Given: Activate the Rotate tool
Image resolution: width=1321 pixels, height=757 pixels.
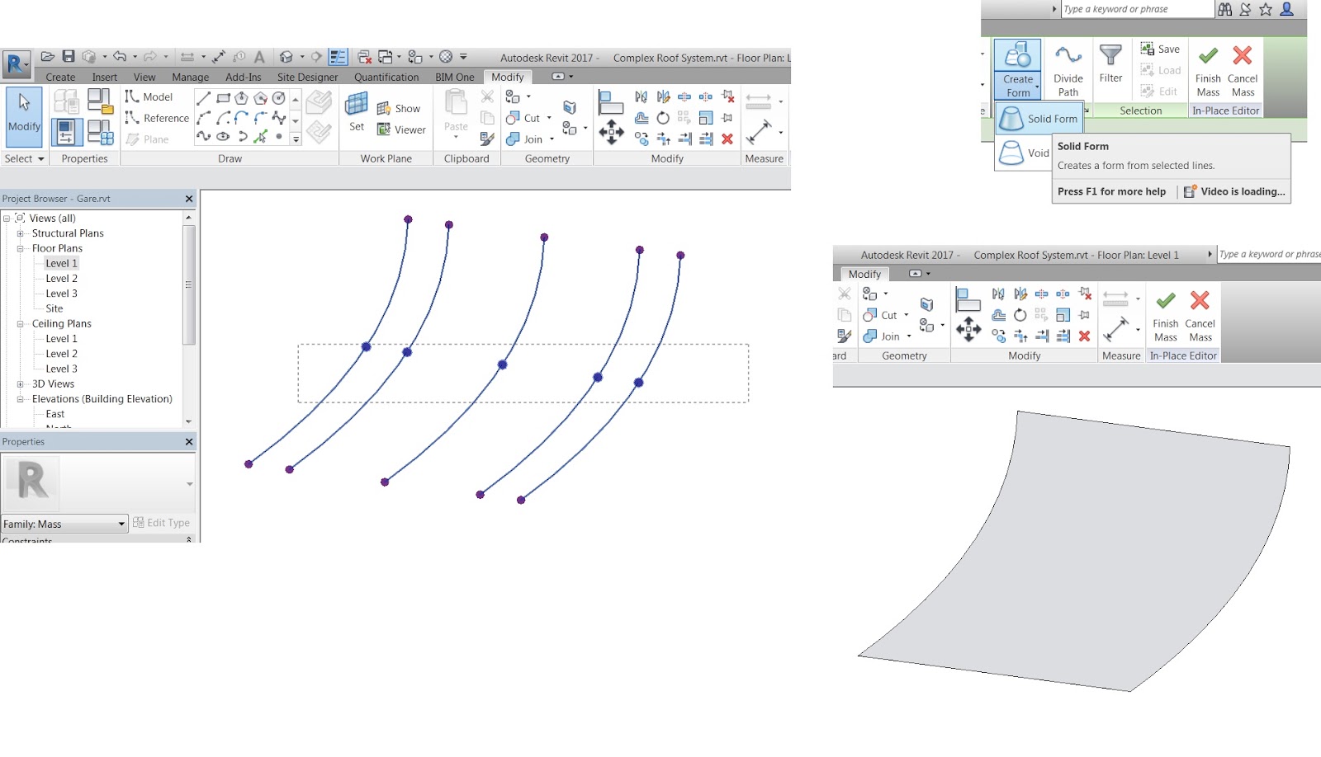Looking at the screenshot, I should click(663, 118).
